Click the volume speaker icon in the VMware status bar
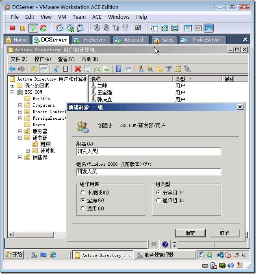 [230, 265]
